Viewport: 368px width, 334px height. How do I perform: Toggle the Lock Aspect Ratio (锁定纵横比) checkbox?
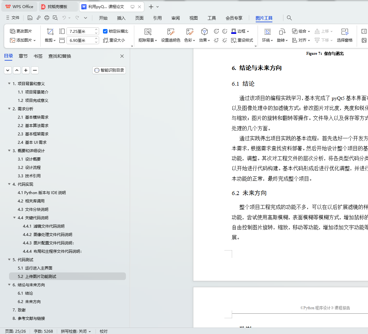click(x=105, y=31)
